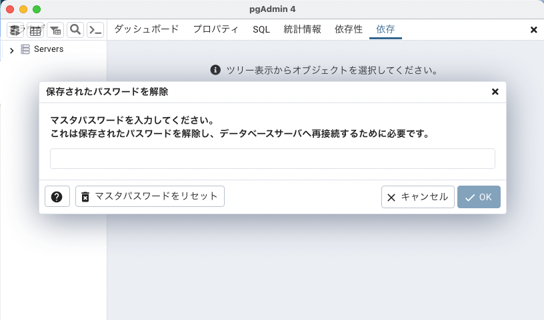Close the master password dialog with X
This screenshot has width=544, height=320.
(x=495, y=92)
